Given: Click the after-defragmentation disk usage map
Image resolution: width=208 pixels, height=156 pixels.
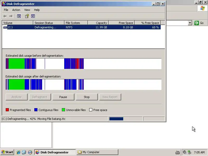Looking at the screenshot, I should click(83, 84).
